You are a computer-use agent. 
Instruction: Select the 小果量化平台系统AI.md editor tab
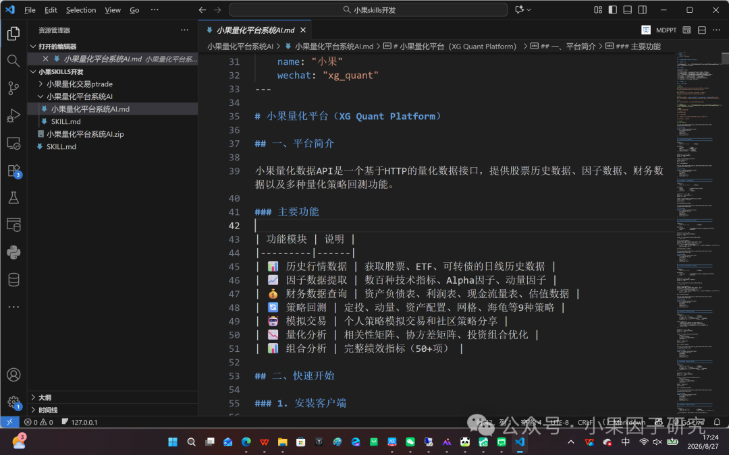(x=255, y=30)
